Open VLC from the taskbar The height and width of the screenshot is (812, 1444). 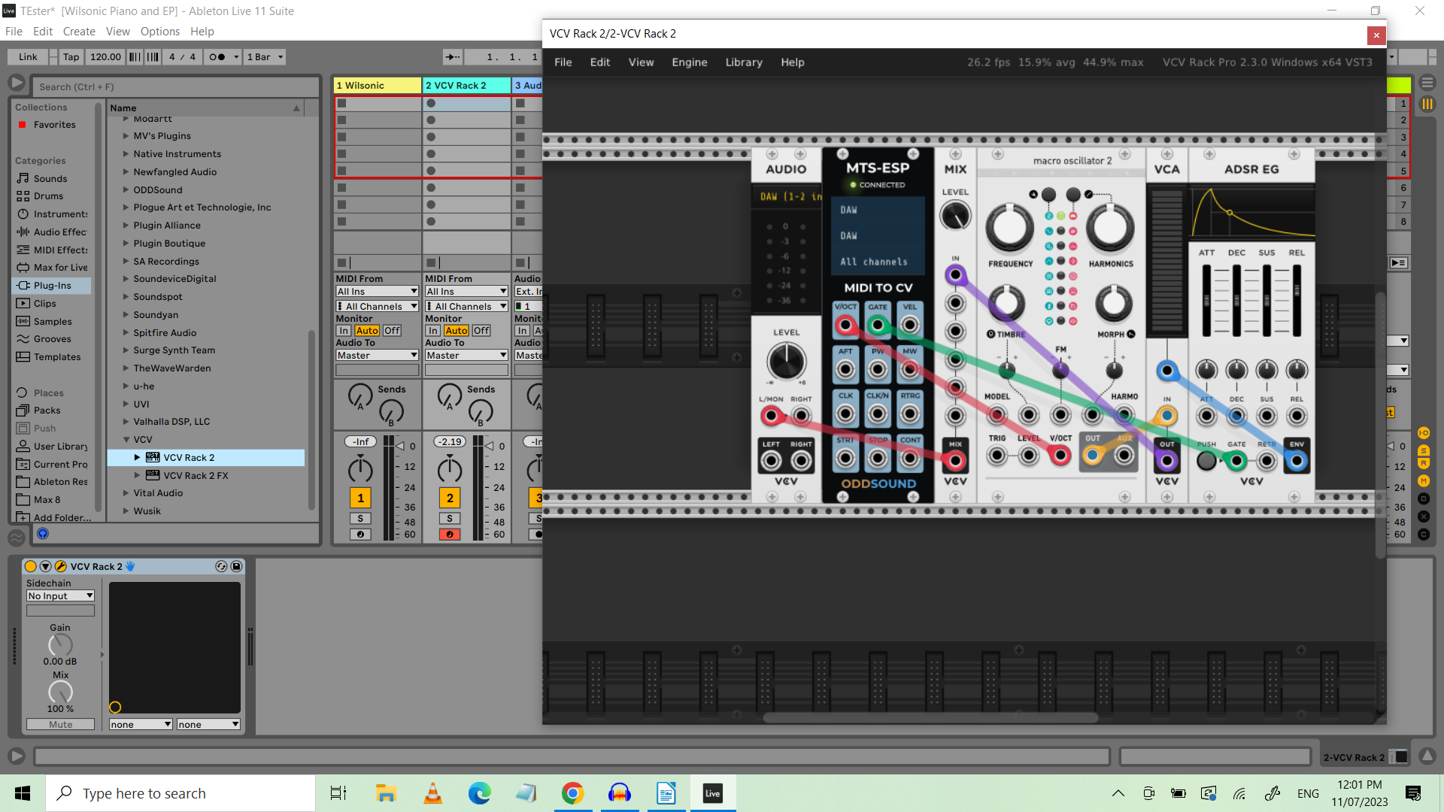pos(432,793)
